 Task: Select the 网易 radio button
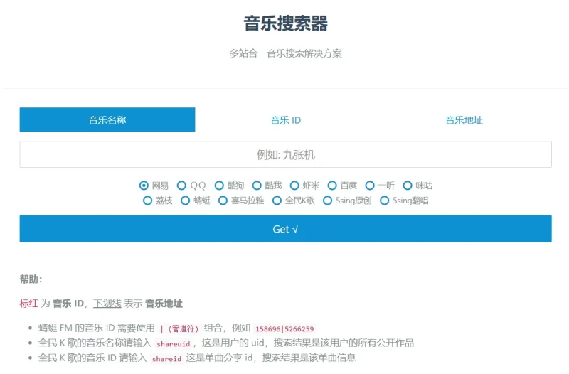click(x=144, y=186)
